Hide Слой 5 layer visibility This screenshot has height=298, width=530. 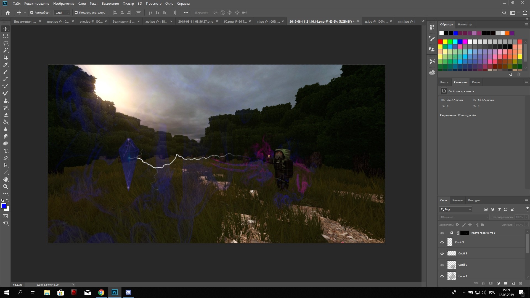point(442,265)
